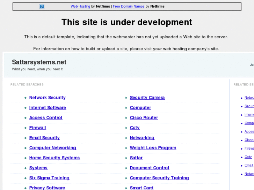The image size is (254, 190).
Task: Open the truncated Acces sidebar link
Action: 249,131
